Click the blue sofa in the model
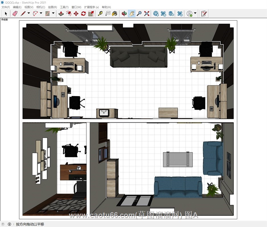The image size is (267, 227). [x=178, y=186]
